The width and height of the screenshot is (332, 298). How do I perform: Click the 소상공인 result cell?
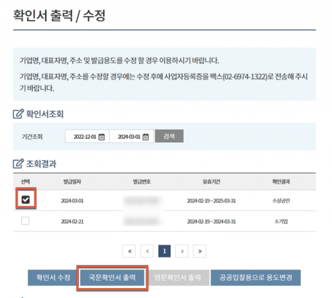click(281, 201)
